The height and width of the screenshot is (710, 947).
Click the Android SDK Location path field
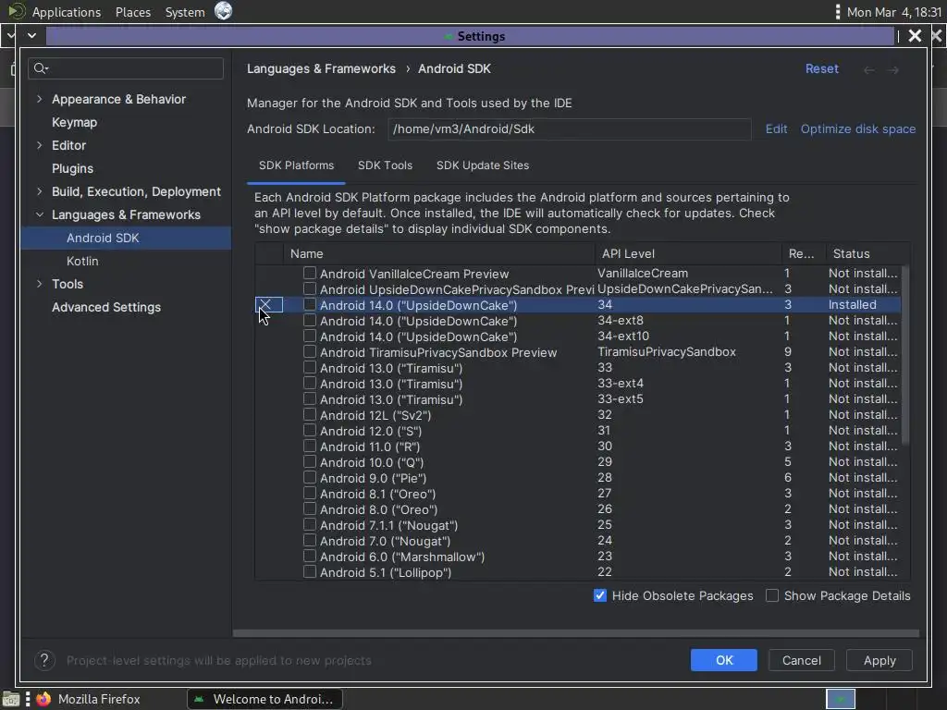point(569,129)
